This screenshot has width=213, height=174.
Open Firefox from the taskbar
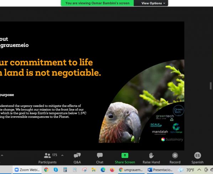(112, 170)
